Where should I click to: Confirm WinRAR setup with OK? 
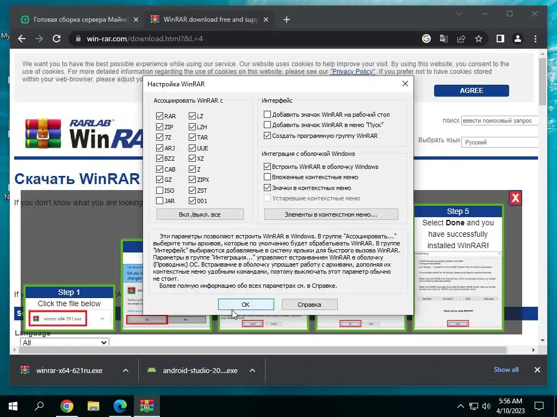[246, 304]
